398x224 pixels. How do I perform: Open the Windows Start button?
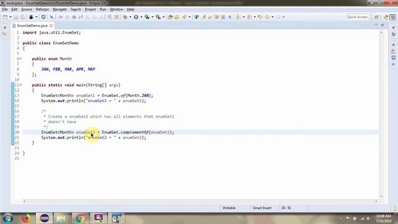7,218
